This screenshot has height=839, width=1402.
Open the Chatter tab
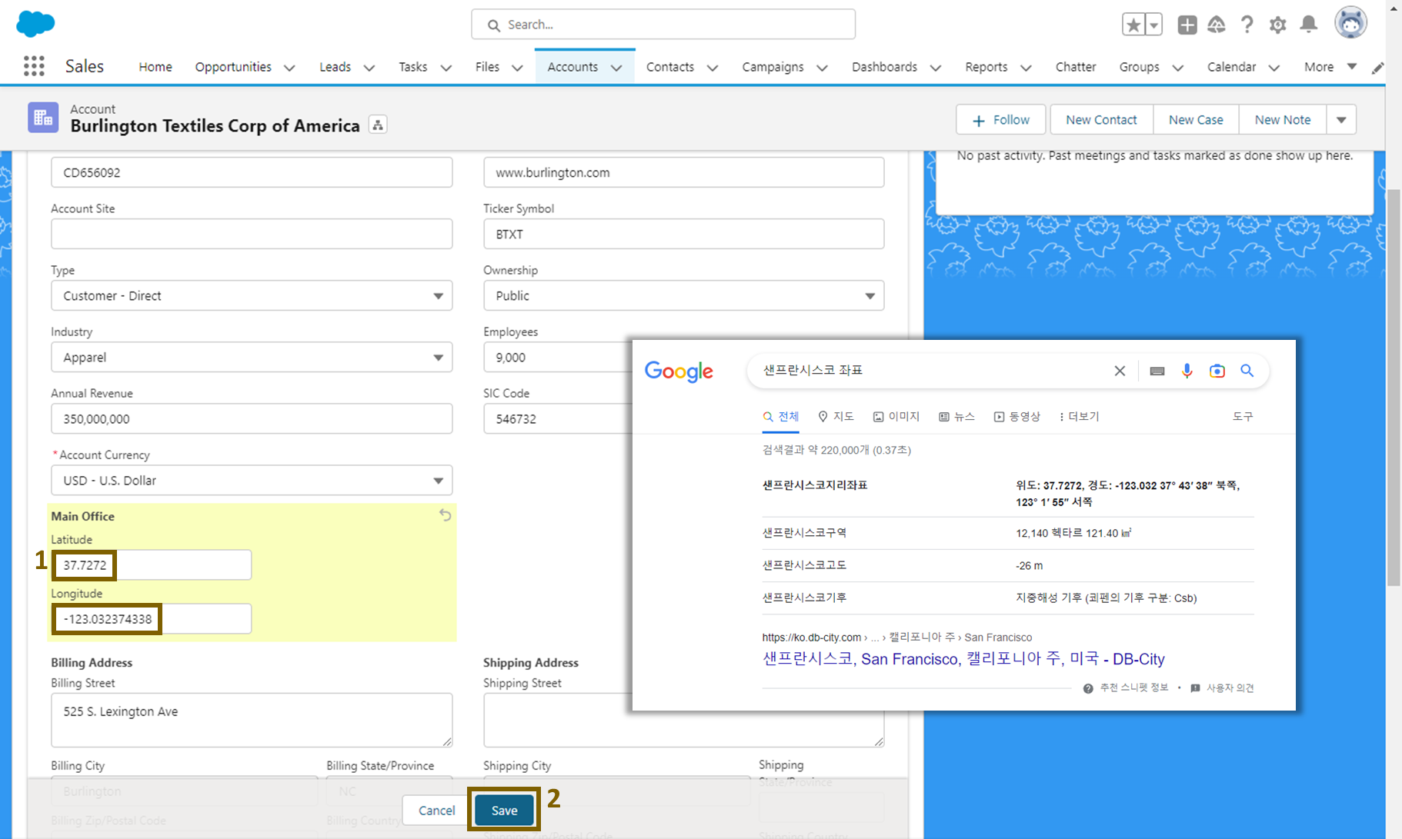(1076, 67)
